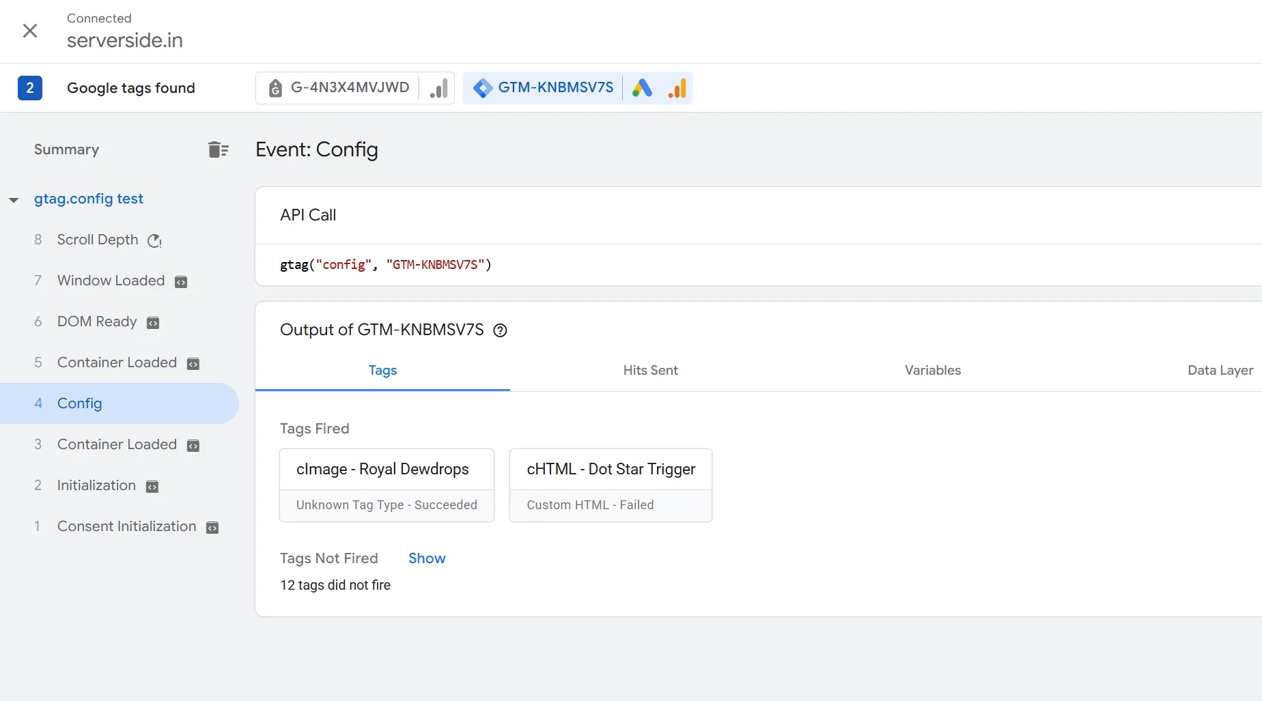This screenshot has width=1262, height=701.
Task: Select the gtag.config test page entry
Action: pos(89,199)
